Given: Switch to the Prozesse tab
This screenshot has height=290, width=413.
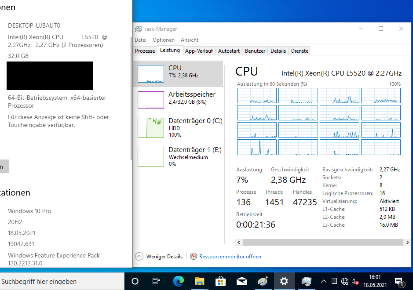Looking at the screenshot, I should pyautogui.click(x=145, y=51).
